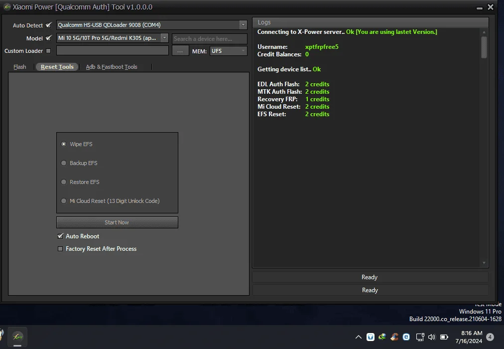Switch to the Reset Tools tab

pyautogui.click(x=57, y=67)
